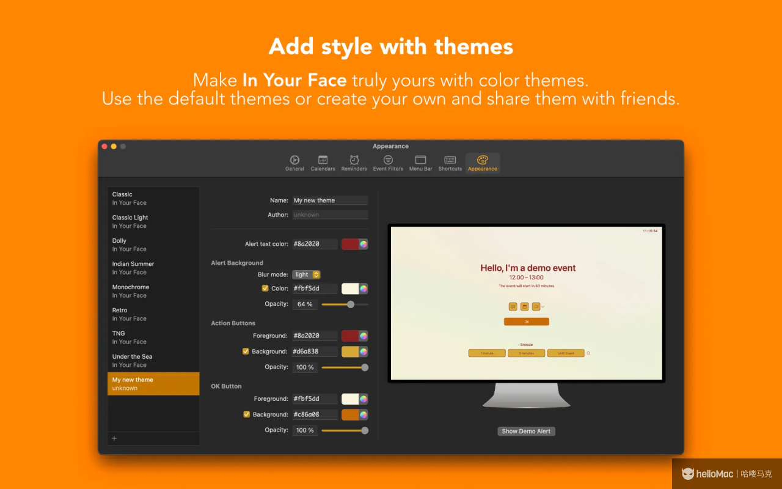Open the General preferences tab

point(294,163)
